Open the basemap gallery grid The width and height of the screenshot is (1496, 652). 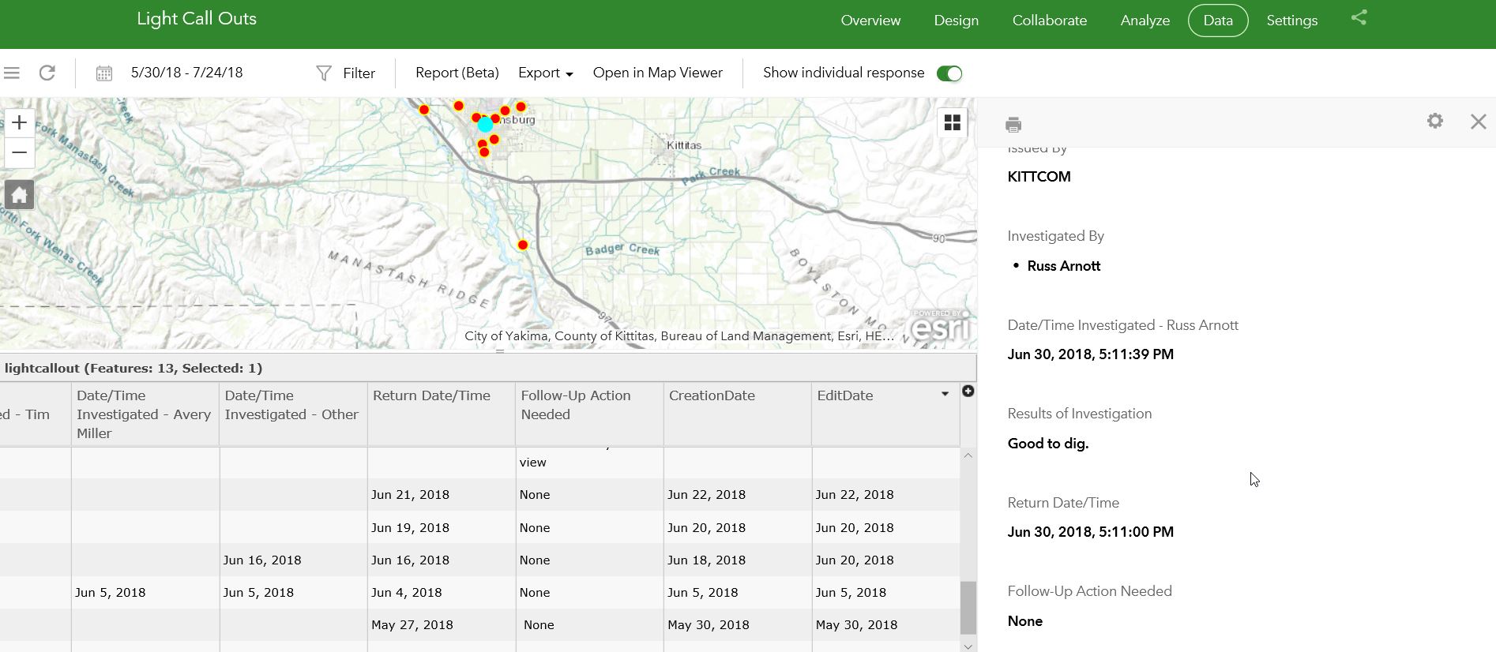(x=953, y=122)
